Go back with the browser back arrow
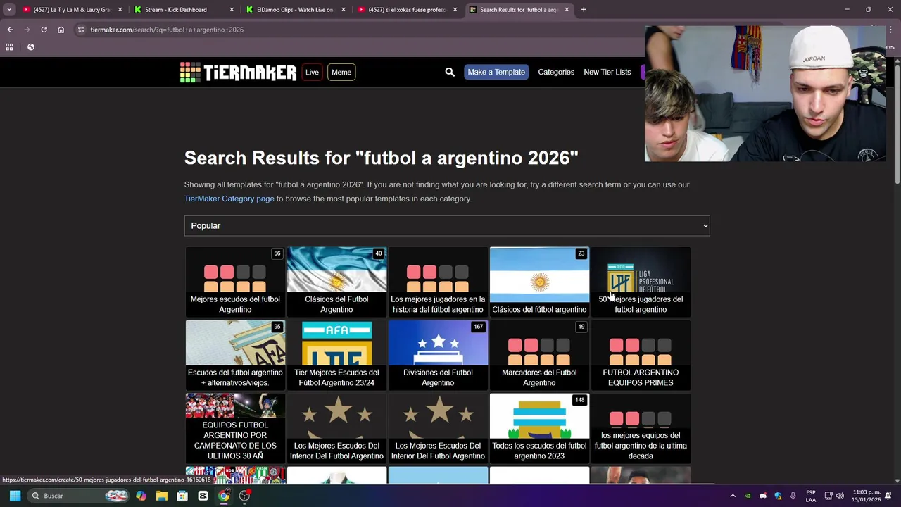 [x=10, y=30]
